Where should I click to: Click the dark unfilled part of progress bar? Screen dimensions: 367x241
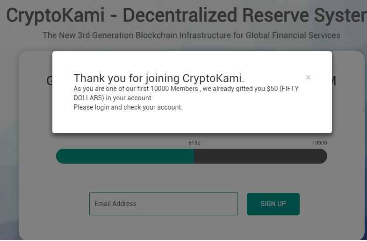260,156
